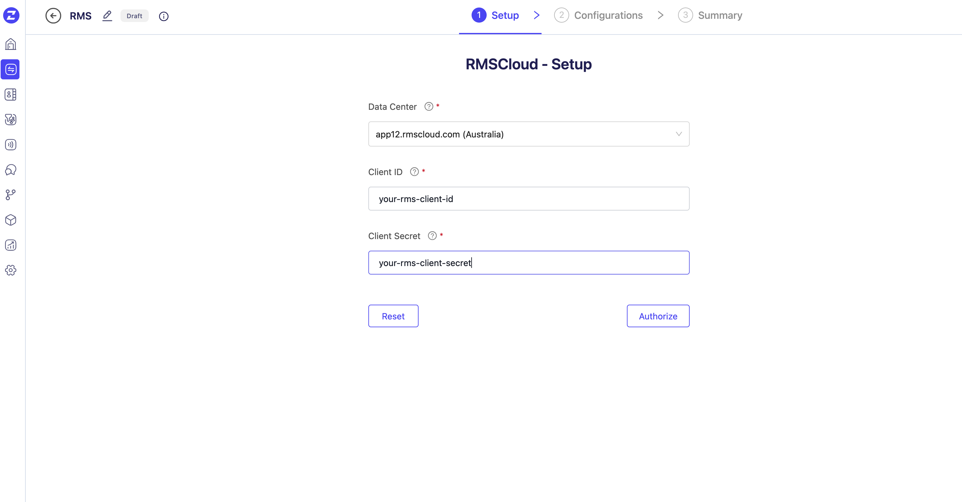Open the contacts directory sidebar icon
This screenshot has height=502, width=962.
(x=10, y=94)
